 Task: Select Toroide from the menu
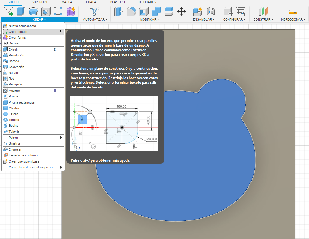pos(33,120)
